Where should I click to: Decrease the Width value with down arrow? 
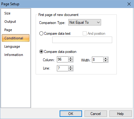(106, 61)
